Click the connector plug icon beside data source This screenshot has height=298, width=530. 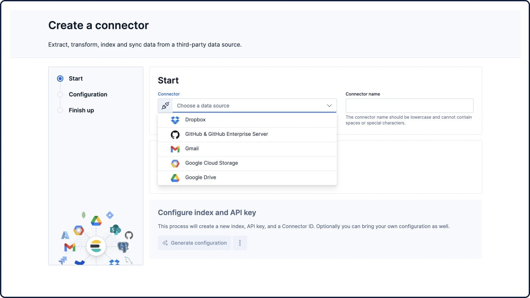(165, 106)
